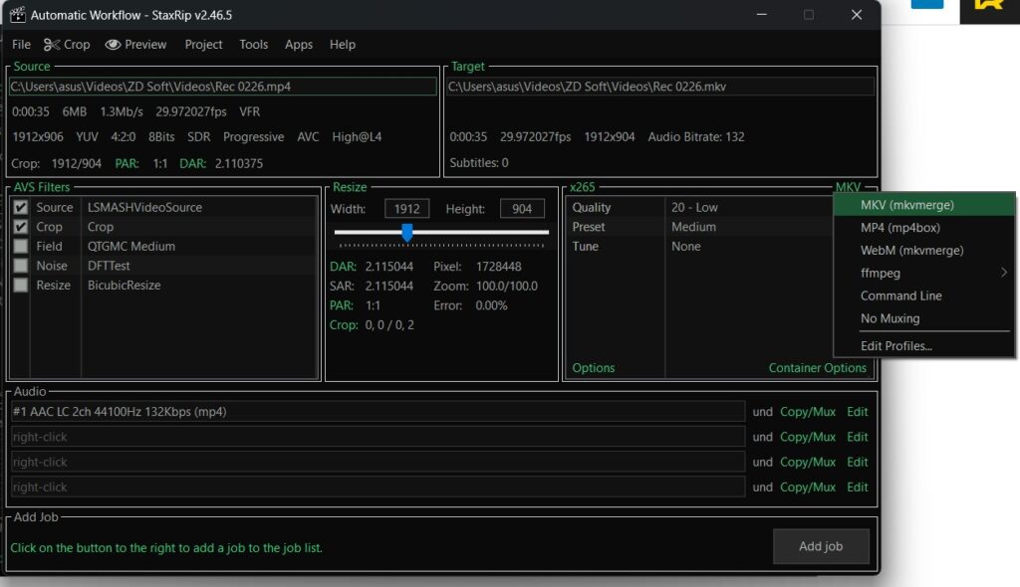Choose WebM (mkvmerge) muxer option
The image size is (1020, 587).
(x=911, y=251)
